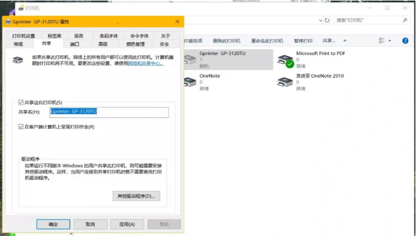Open the 语言 tab
Screen dimensions: 416x236
click(78, 36)
